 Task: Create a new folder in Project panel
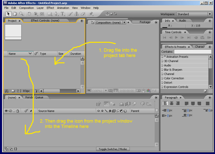click(13, 91)
